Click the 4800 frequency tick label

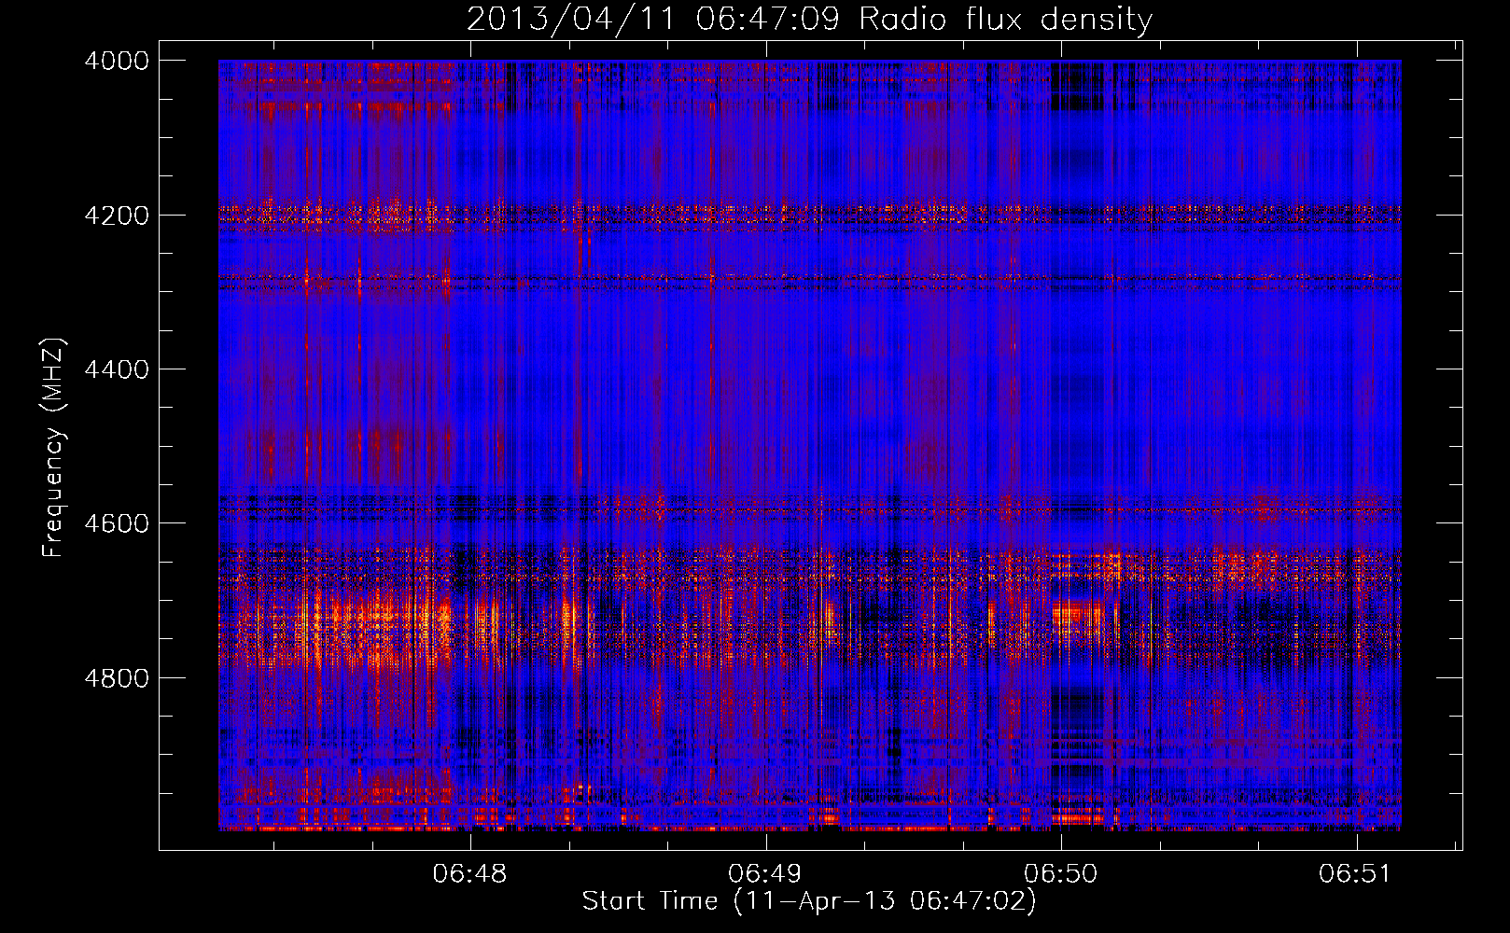point(117,678)
